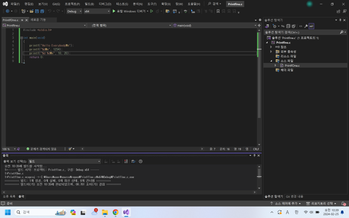Expand the 외부 종속성 tree node
This screenshot has height=218, width=349.
click(x=271, y=51)
